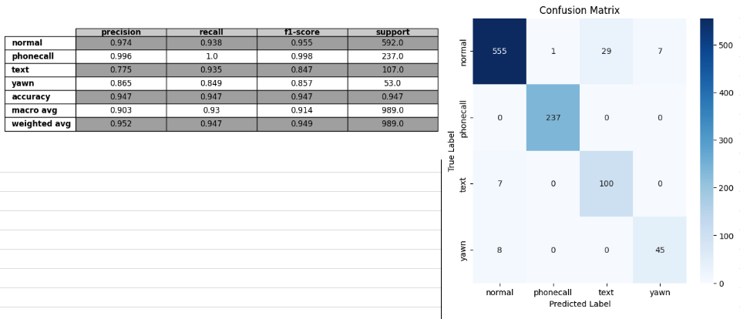
Task: Click the colorbar gradient near 500
Action: 707,45
